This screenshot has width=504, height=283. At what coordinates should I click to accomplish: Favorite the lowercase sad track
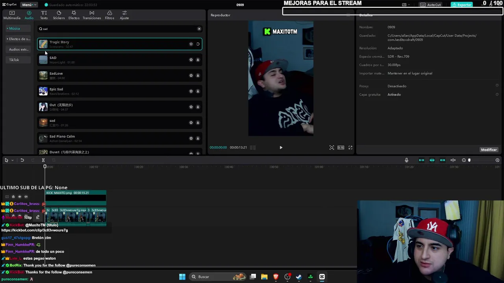[191, 123]
